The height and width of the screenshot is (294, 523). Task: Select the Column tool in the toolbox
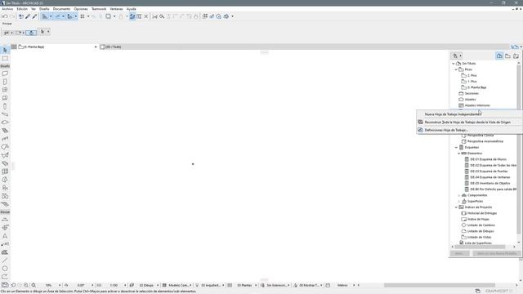[x=5, y=106]
